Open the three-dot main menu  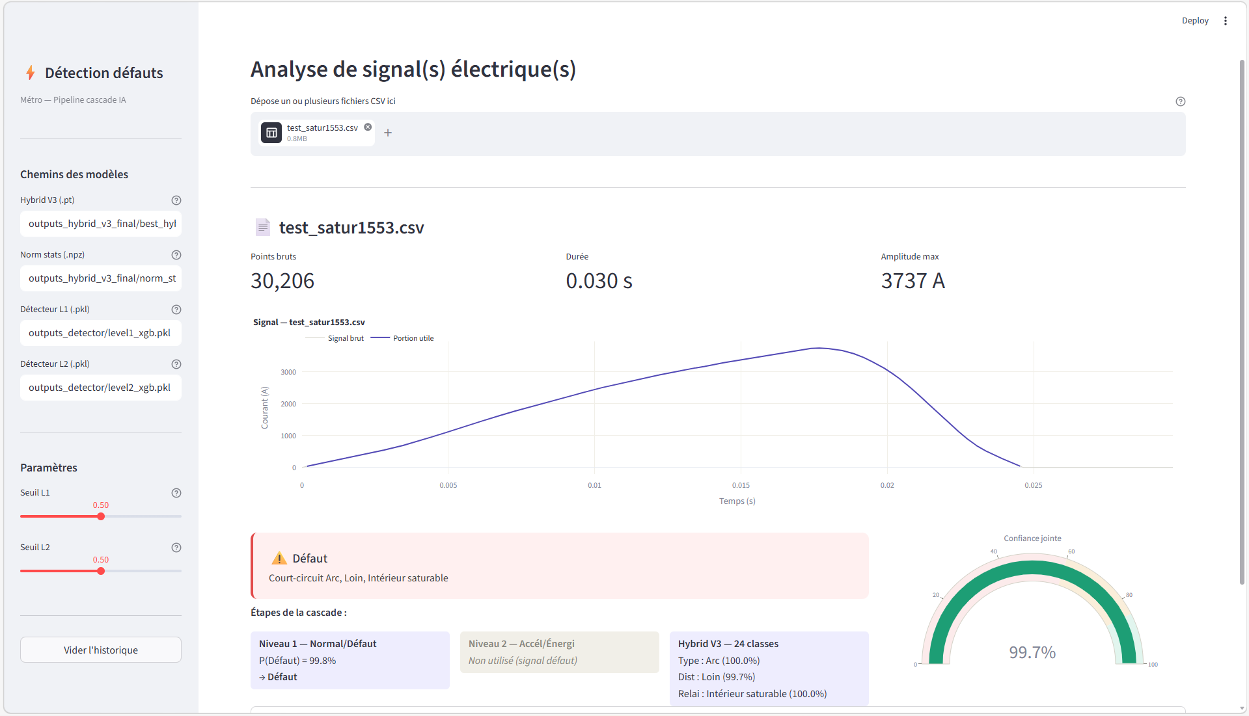(1225, 21)
